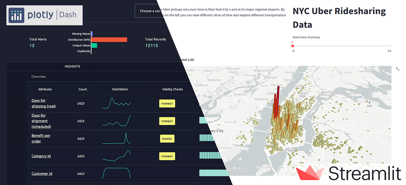Click distribution sparkline for Days for shipping (real)
Screen dimensions: 406x185
pos(116,103)
